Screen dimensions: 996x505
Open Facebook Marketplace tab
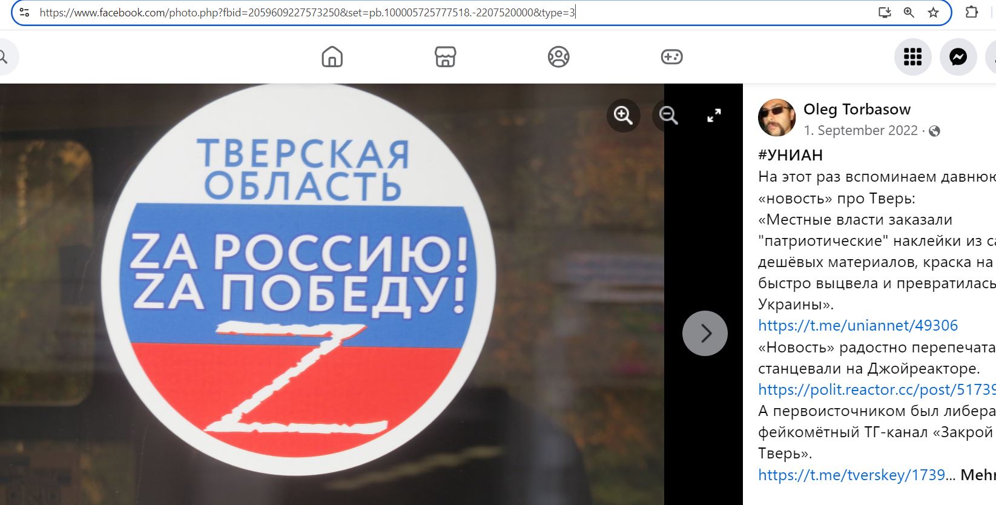pos(445,57)
